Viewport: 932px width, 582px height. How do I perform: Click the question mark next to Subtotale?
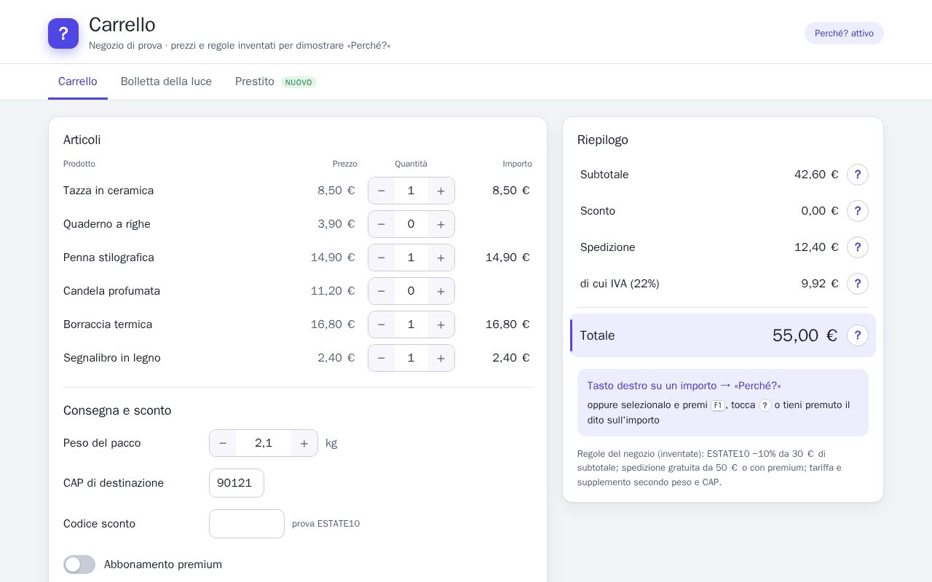coord(857,175)
